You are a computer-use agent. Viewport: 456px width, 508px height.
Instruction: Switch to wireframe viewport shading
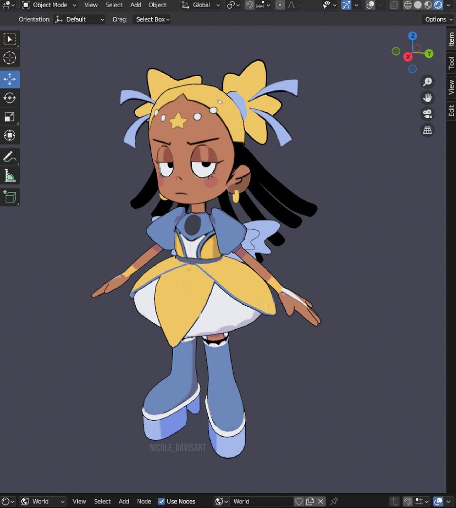tap(407, 5)
